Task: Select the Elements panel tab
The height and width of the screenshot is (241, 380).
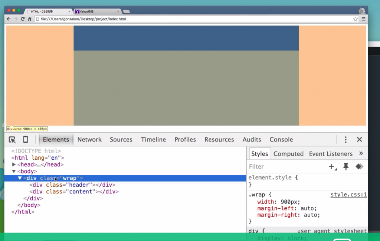Action: pyautogui.click(x=56, y=139)
